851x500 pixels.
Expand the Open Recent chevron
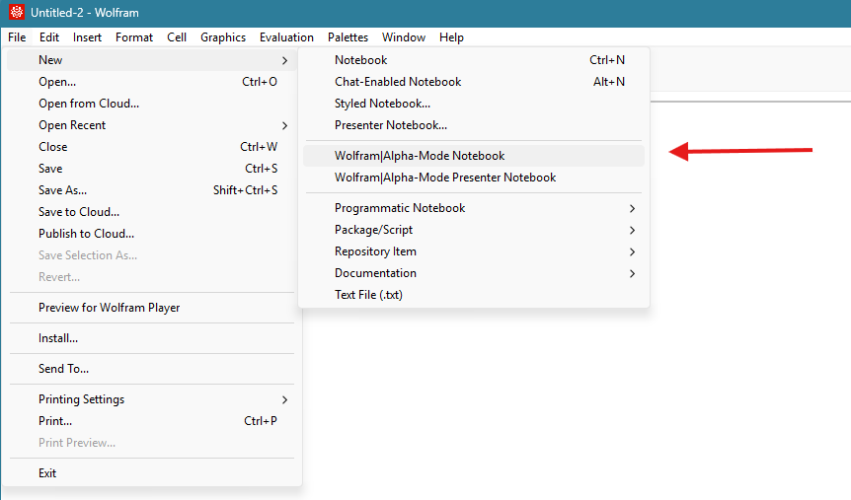point(285,126)
